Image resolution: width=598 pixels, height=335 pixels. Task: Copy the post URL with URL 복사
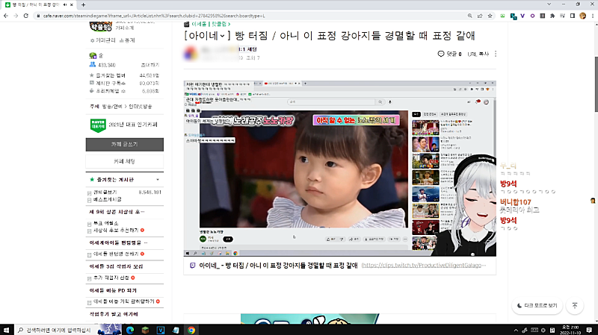(x=478, y=54)
